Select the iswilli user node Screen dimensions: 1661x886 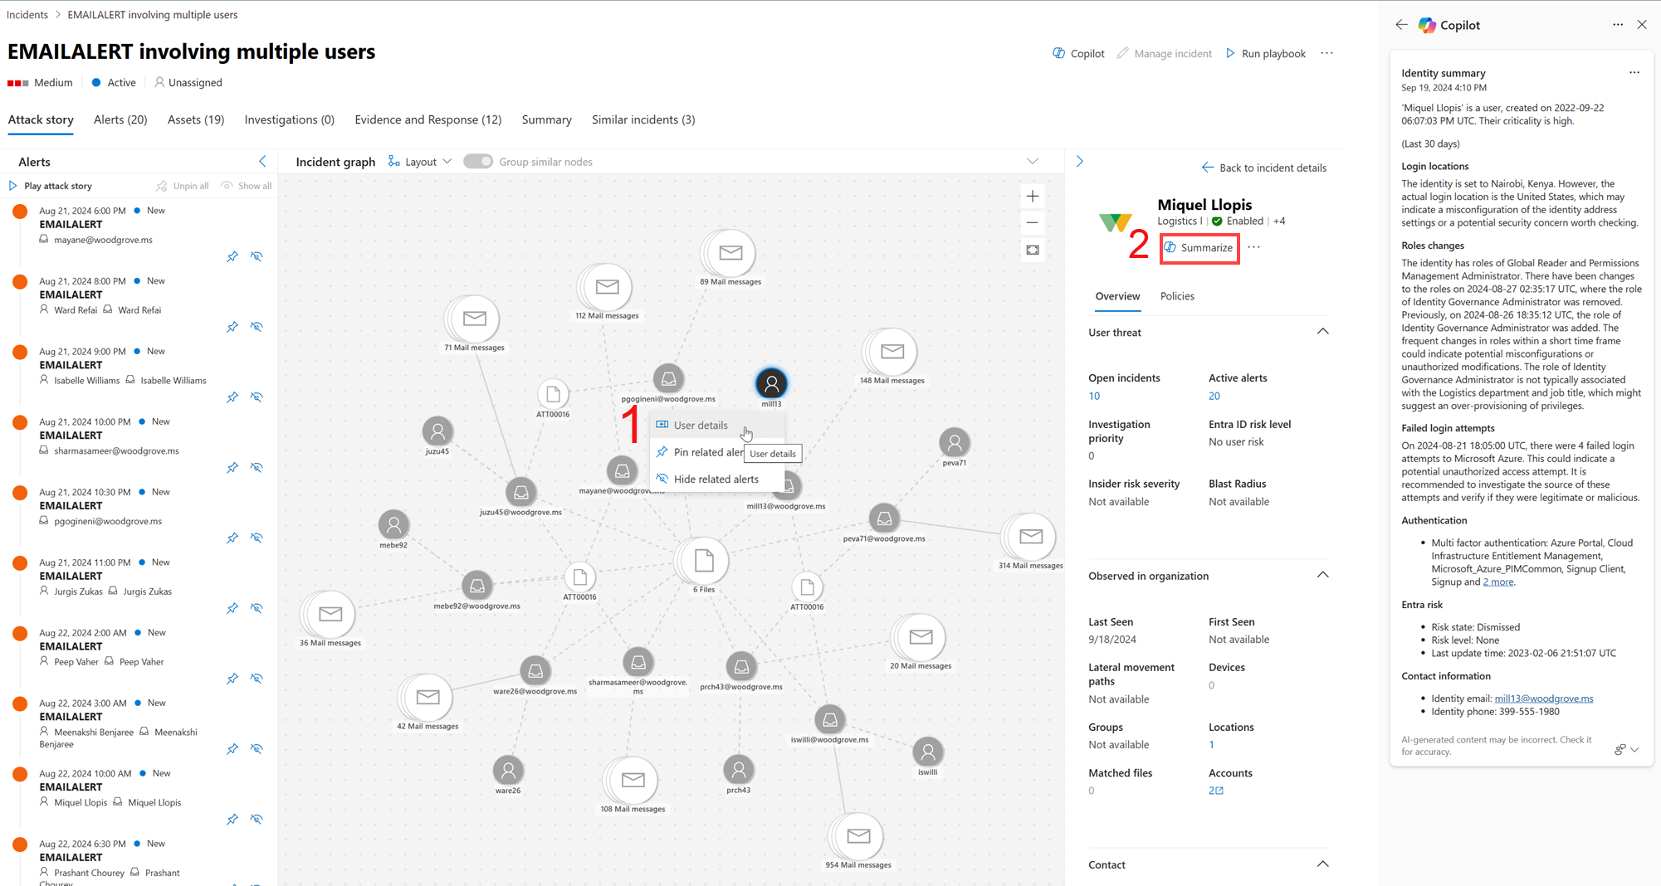click(x=927, y=752)
